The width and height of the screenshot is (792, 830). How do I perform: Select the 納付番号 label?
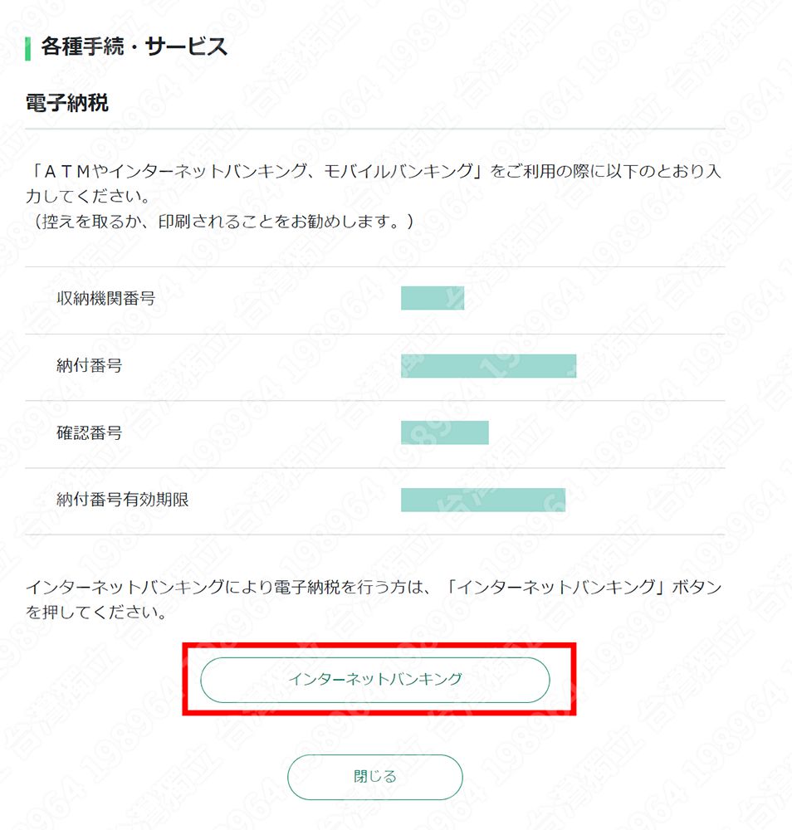click(89, 365)
